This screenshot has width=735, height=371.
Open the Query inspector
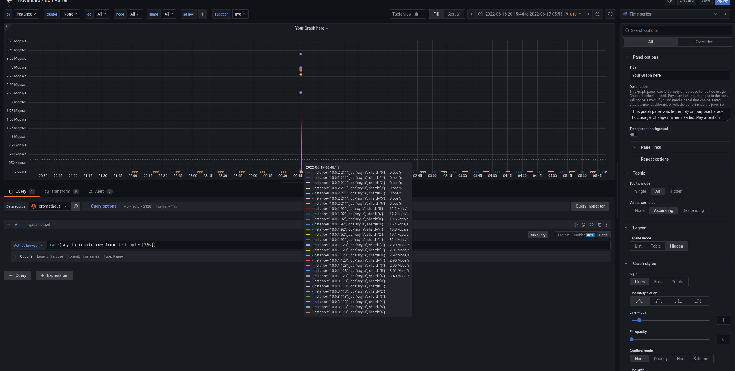coord(590,206)
